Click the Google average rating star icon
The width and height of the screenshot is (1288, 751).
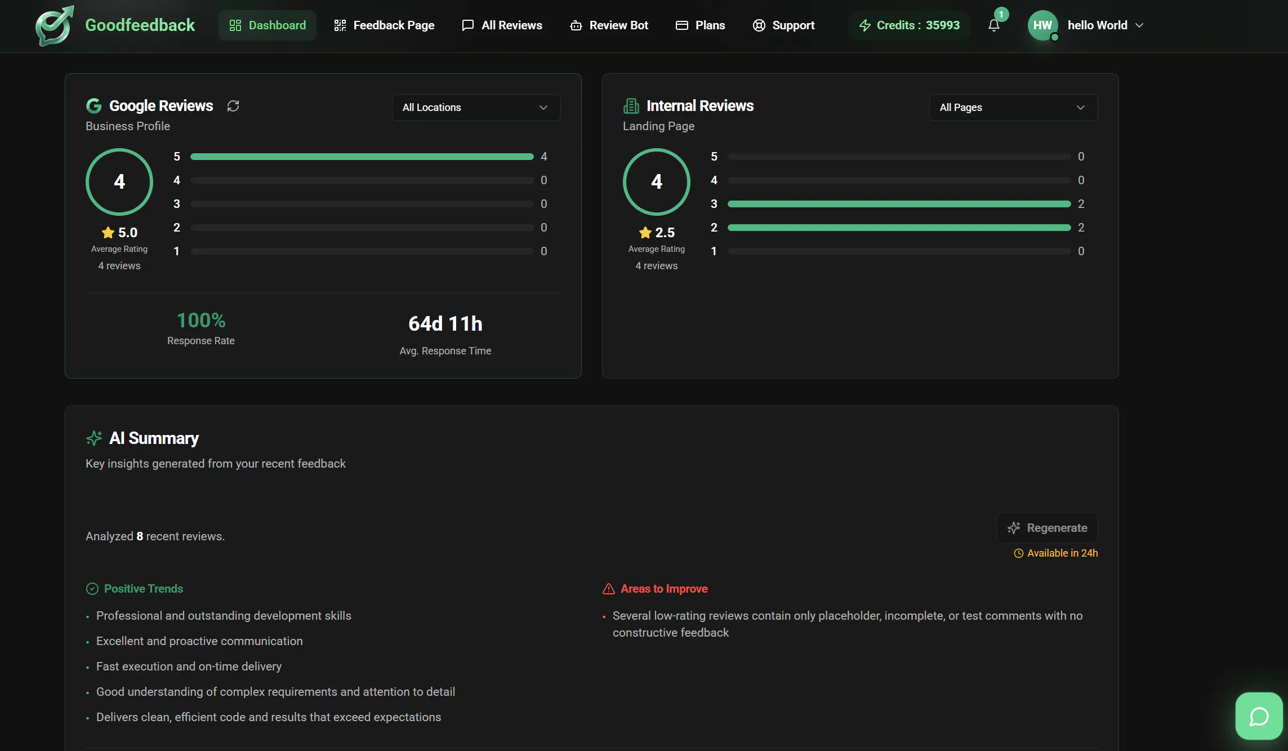(108, 232)
